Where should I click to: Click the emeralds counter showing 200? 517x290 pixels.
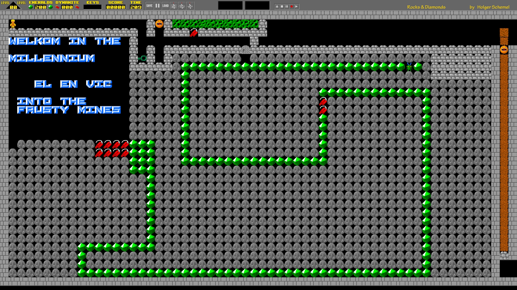tap(41, 7)
